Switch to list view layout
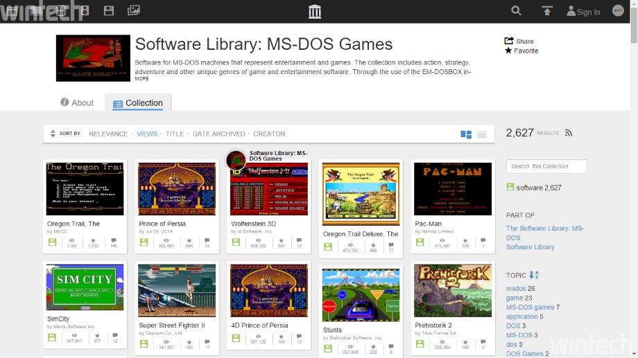This screenshot has width=638, height=358. (x=482, y=134)
